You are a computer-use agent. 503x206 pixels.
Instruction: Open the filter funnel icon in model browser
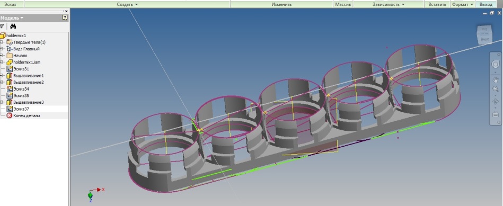pyautogui.click(x=2, y=26)
